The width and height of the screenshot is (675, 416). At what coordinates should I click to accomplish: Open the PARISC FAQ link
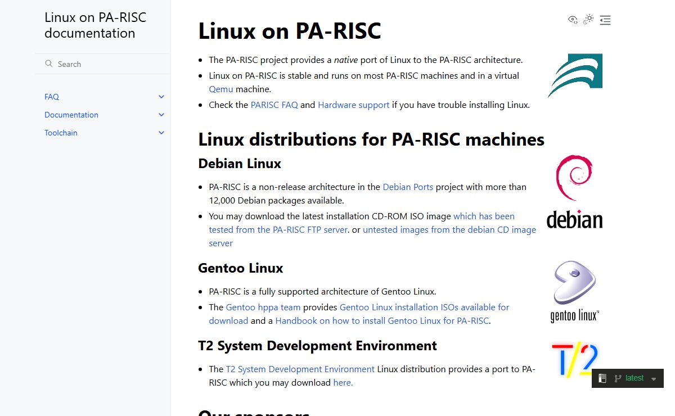(274, 105)
